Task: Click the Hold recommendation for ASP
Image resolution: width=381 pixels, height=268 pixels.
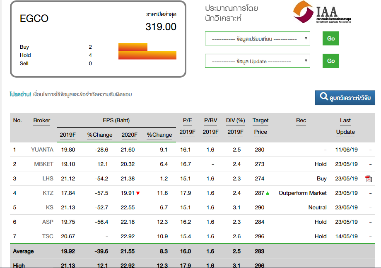Action: coord(321,222)
